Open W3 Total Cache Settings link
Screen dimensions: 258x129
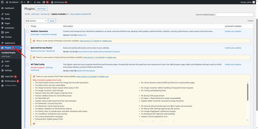click(x=49, y=68)
